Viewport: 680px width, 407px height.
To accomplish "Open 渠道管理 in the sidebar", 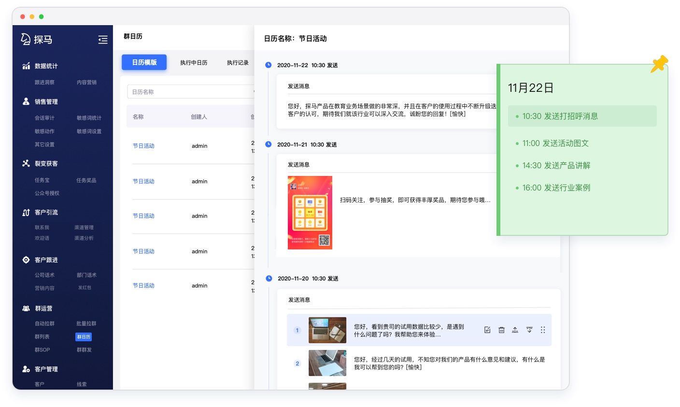I will coord(84,228).
